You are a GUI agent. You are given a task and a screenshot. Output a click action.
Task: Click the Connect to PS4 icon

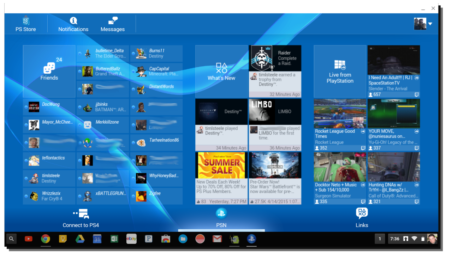[x=81, y=218]
